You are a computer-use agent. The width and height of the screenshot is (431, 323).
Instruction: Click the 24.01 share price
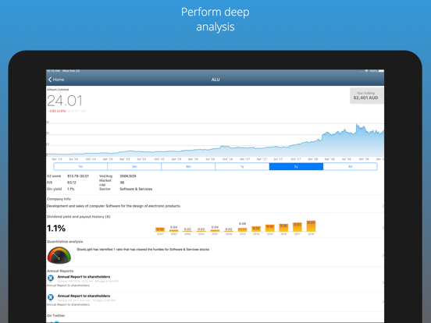65,101
